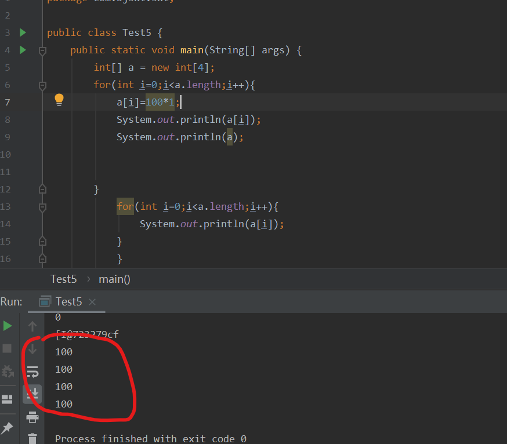
Task: Click the 'Process finished with exit code 0' text
Action: coord(151,439)
